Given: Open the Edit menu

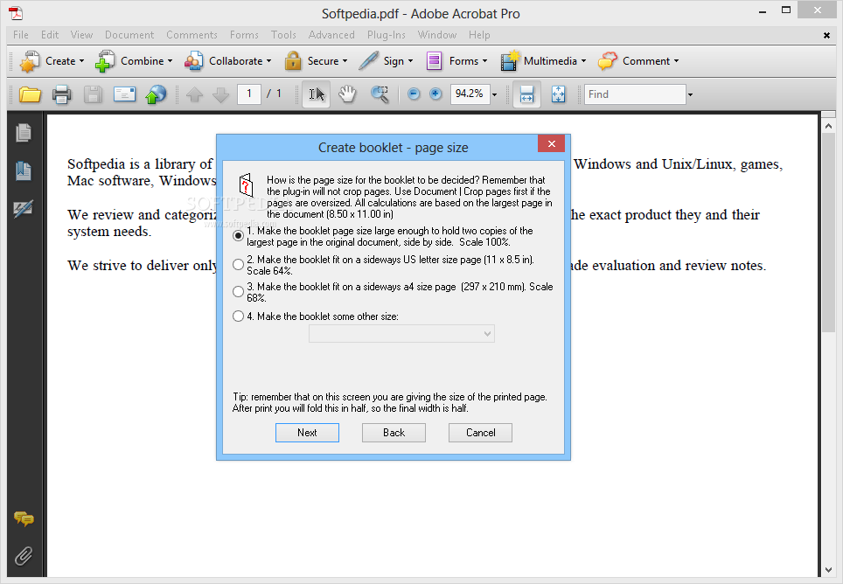Looking at the screenshot, I should 50,35.
